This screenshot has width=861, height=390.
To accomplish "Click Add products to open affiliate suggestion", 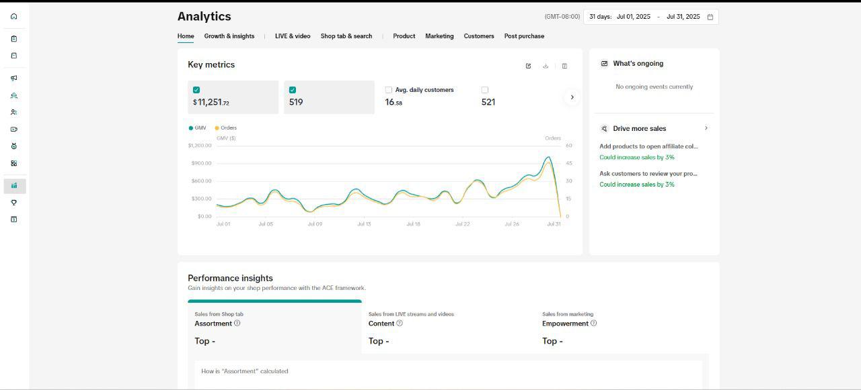I will [x=648, y=146].
